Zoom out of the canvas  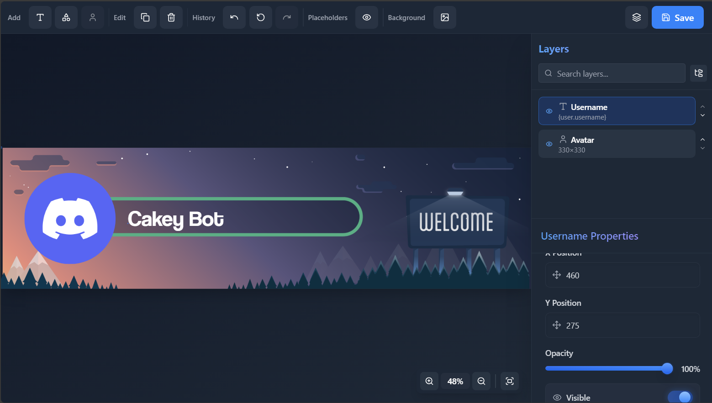coord(481,381)
